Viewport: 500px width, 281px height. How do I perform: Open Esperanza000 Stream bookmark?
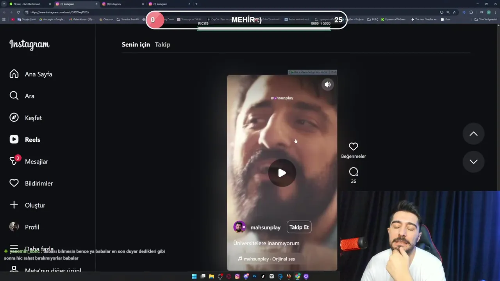[394, 19]
